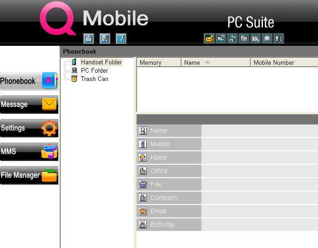Viewport: 318px width, 248px height.
Task: Click into the Name detail field
Action: click(260, 130)
